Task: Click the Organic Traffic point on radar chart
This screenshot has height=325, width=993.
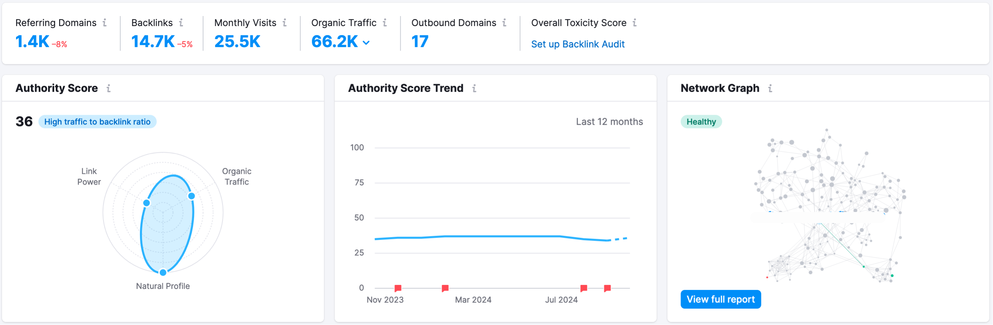Action: tap(191, 196)
